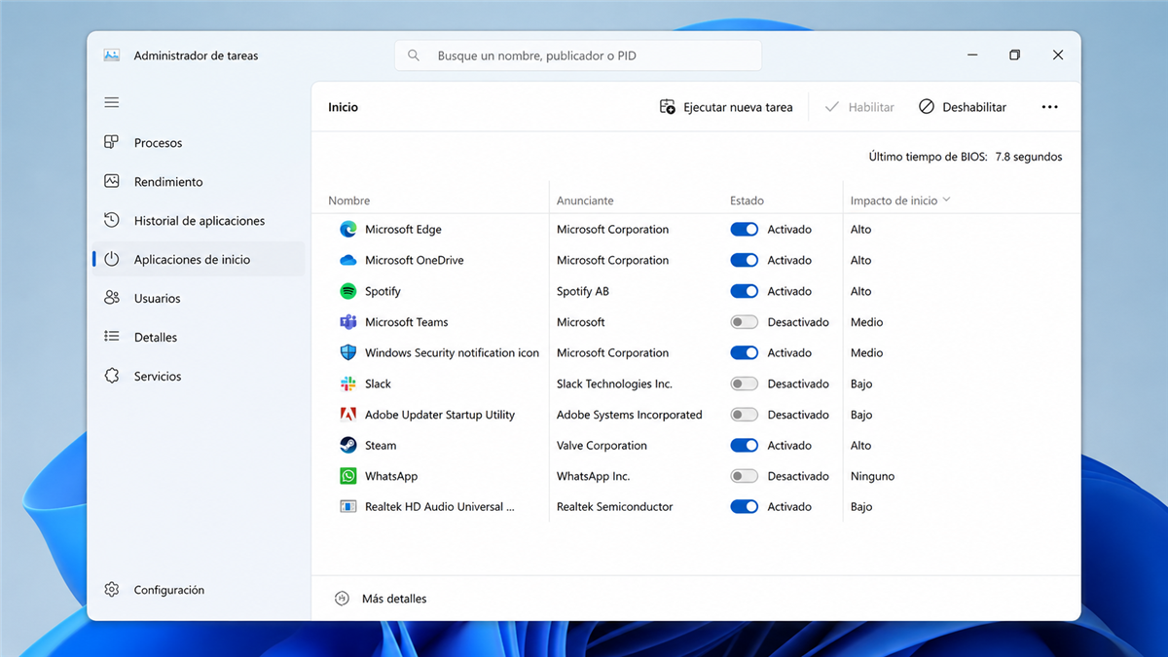This screenshot has width=1168, height=657.
Task: Click the Realtek Semiconductor publisher cell
Action: coord(615,506)
